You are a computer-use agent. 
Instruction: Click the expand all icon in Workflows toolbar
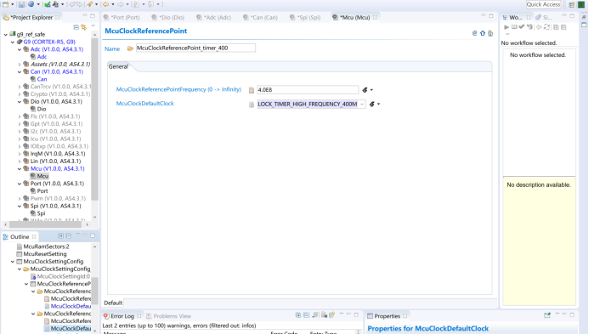(x=556, y=27)
